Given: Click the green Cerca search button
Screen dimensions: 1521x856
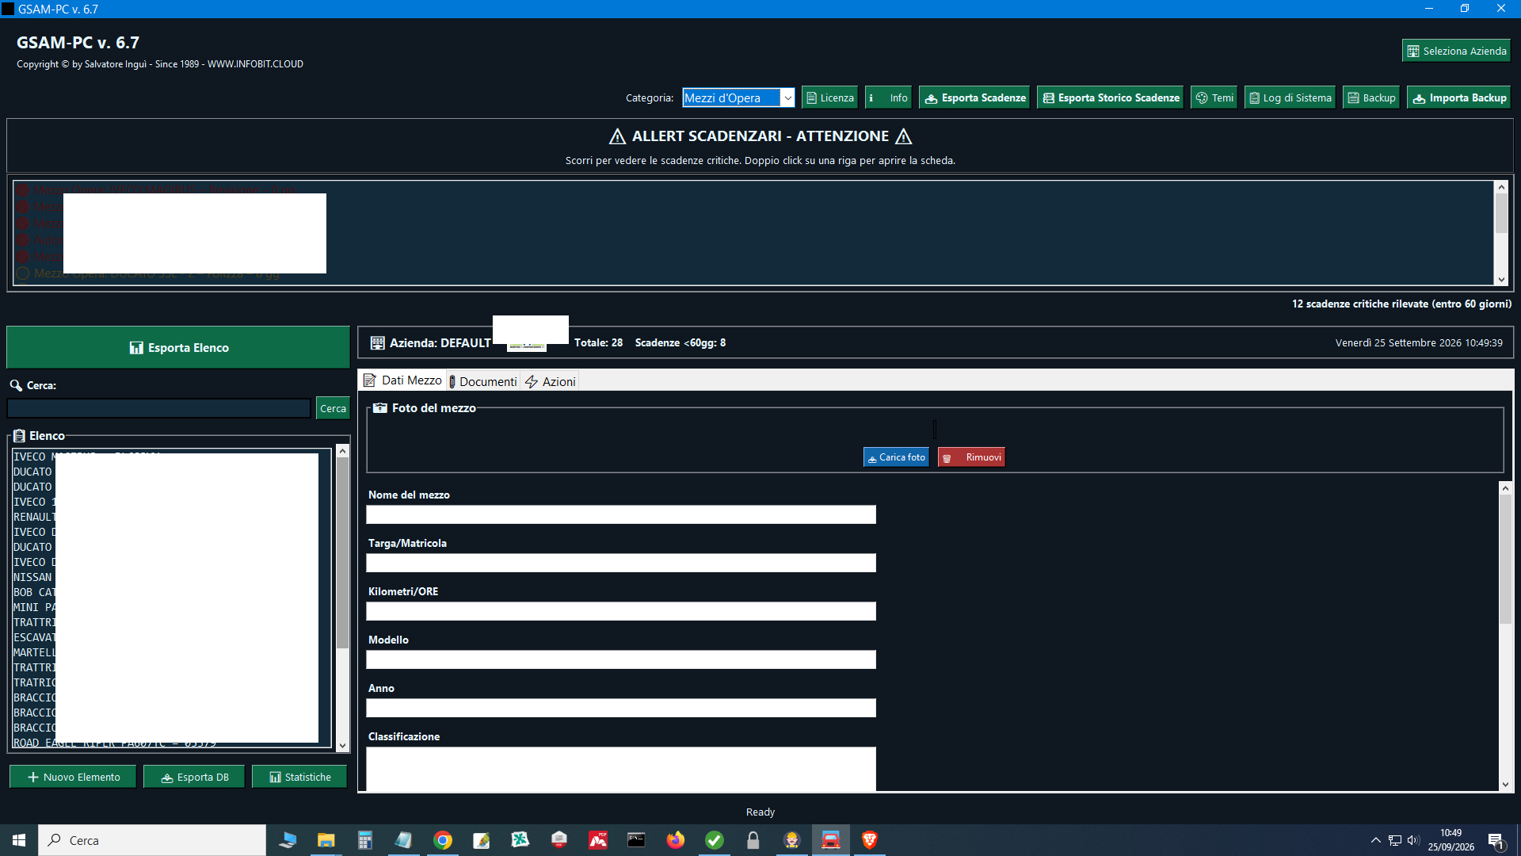Looking at the screenshot, I should point(333,408).
